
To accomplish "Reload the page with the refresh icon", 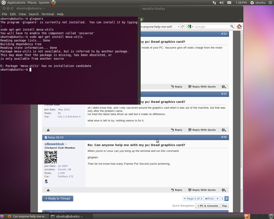I will [x=182, y=26].
